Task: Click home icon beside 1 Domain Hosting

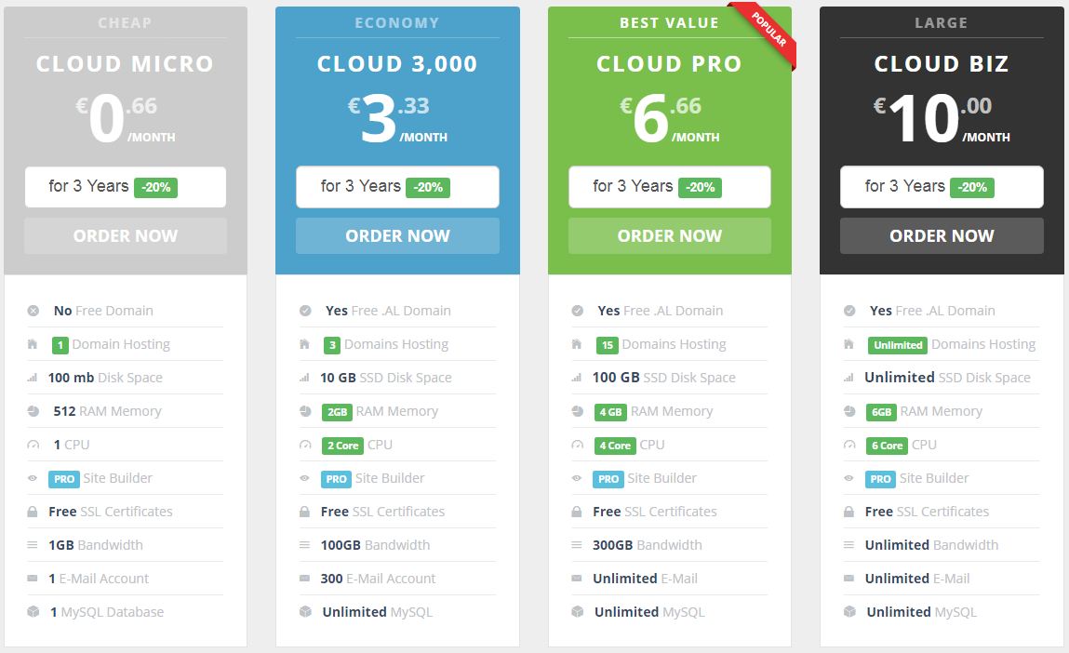Action: 32,344
